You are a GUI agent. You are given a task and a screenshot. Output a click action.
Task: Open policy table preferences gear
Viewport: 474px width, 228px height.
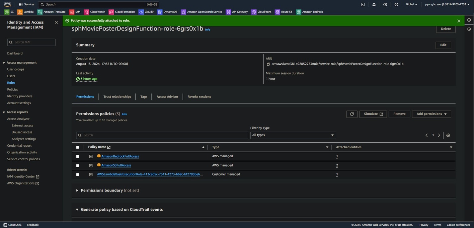click(448, 135)
